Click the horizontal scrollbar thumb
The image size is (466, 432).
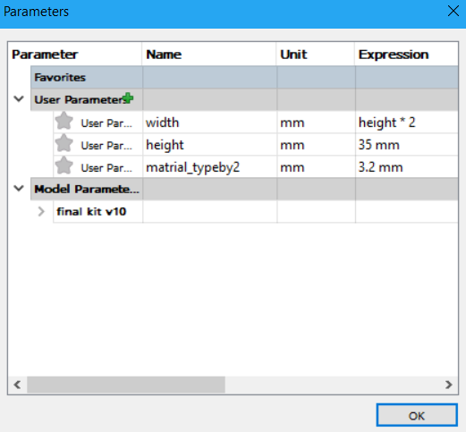(126, 385)
